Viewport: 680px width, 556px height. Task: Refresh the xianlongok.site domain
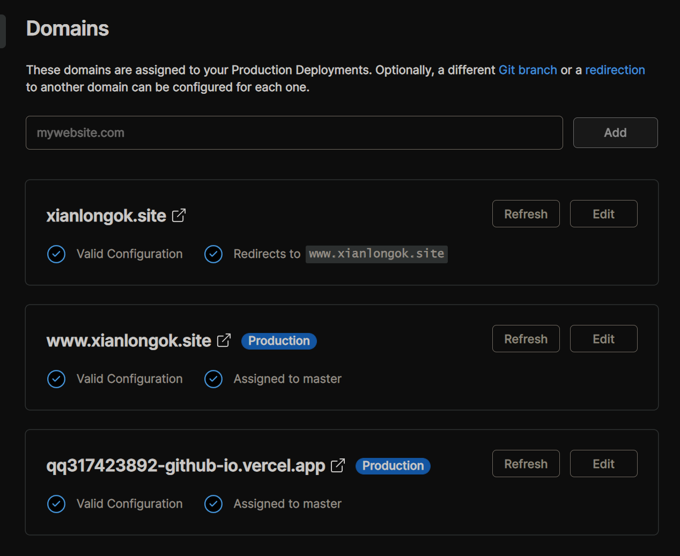pos(526,214)
